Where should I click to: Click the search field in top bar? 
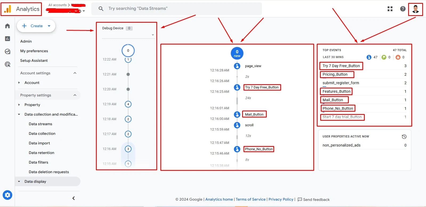coord(177,9)
